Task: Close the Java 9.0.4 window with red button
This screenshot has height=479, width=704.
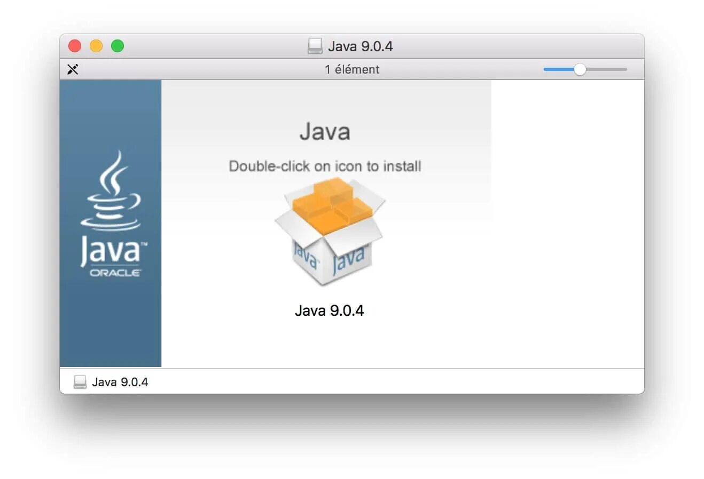Action: 75,46
